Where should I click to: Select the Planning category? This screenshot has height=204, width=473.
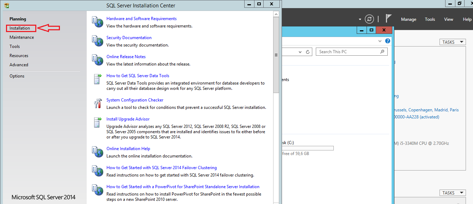tap(18, 19)
